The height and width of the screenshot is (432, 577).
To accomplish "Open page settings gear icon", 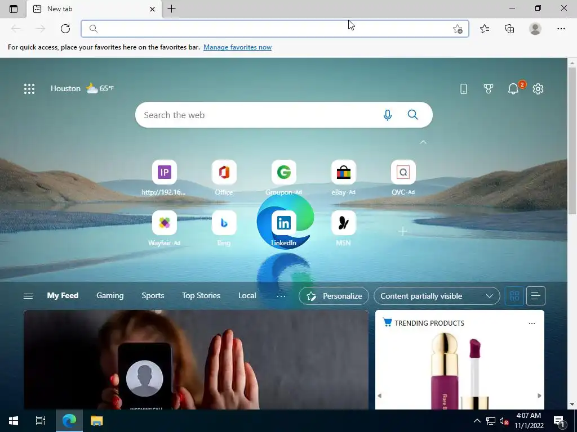I will click(x=538, y=88).
